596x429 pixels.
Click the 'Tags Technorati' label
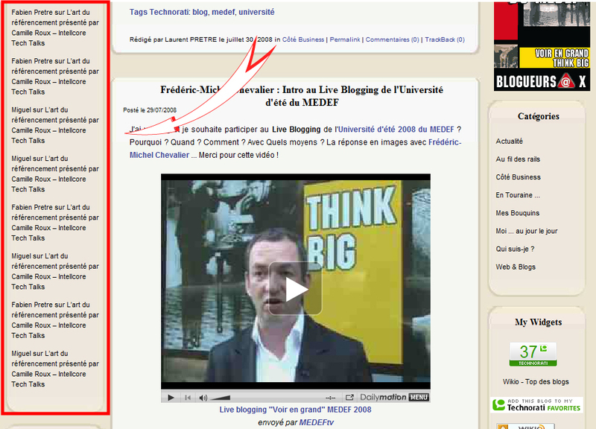(x=159, y=12)
